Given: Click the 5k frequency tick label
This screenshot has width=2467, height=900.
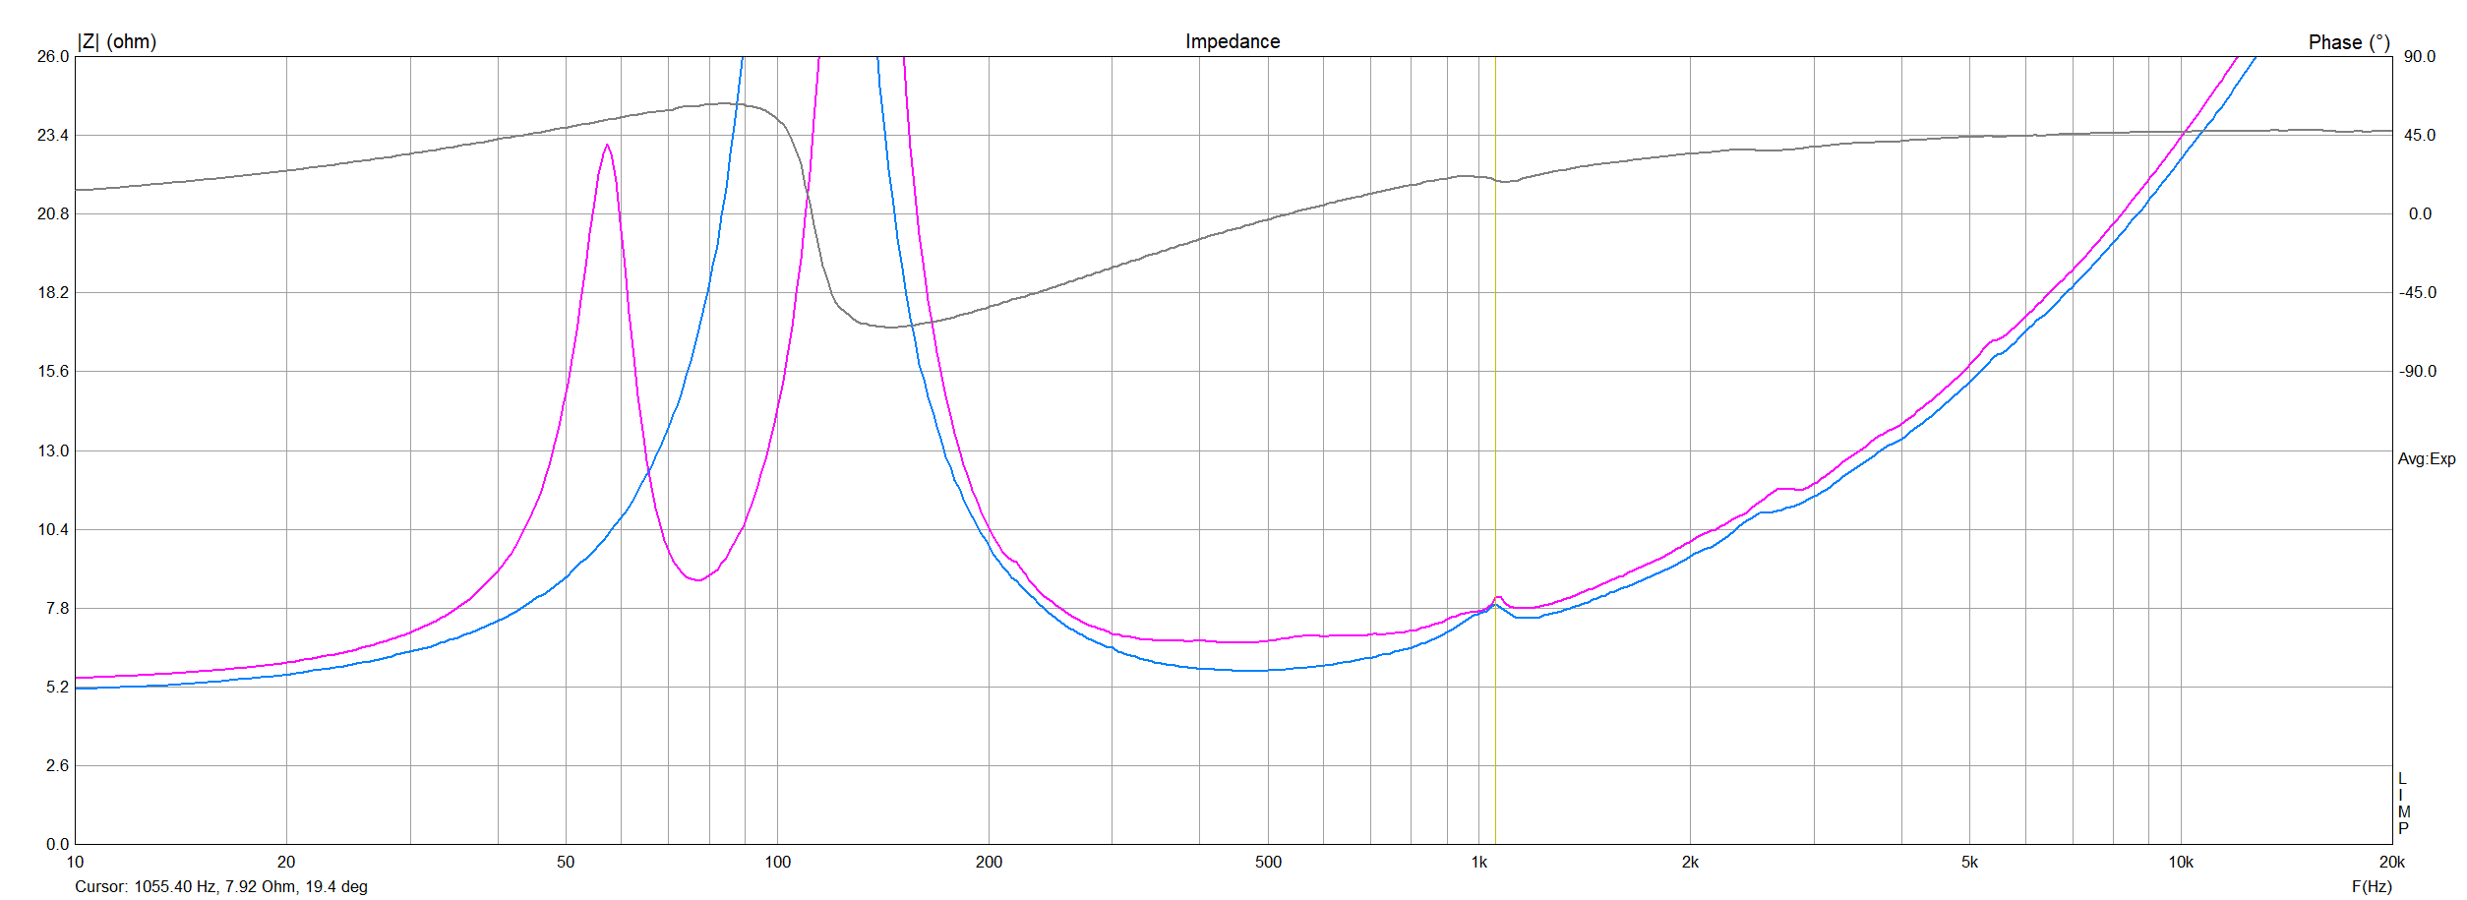Looking at the screenshot, I should pos(1969,863).
